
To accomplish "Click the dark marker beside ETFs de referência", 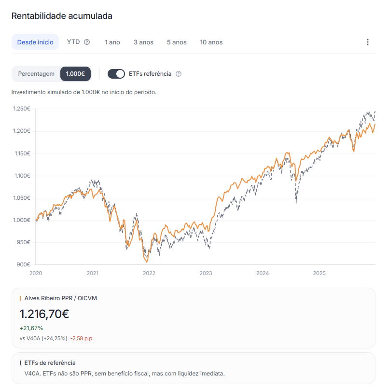I will tap(20, 363).
